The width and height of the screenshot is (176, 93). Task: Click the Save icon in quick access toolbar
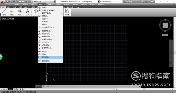(x=13, y=2)
